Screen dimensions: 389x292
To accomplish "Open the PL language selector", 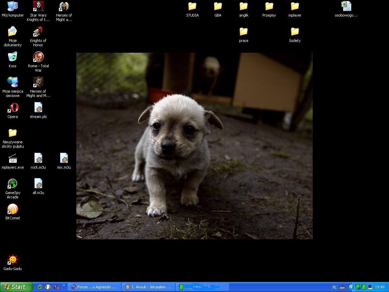I will [x=334, y=287].
